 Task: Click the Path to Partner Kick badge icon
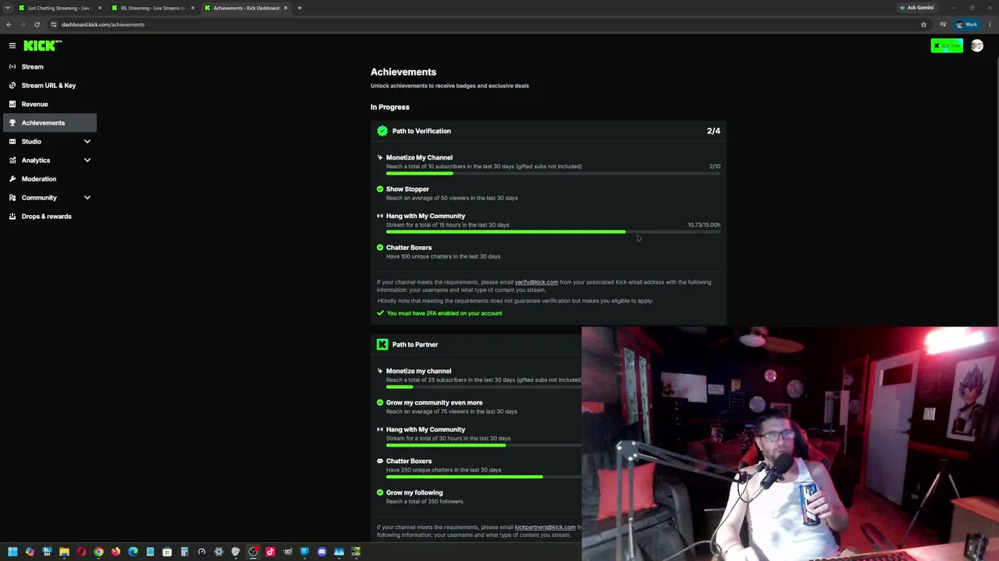pos(382,344)
